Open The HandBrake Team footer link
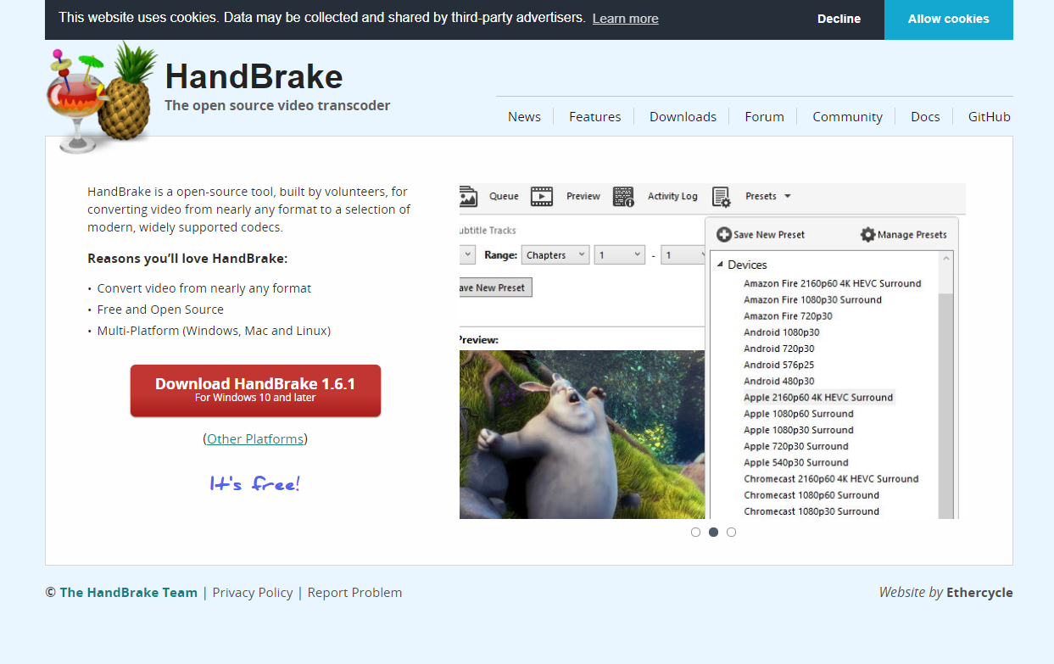The height and width of the screenshot is (664, 1054). click(x=128, y=593)
